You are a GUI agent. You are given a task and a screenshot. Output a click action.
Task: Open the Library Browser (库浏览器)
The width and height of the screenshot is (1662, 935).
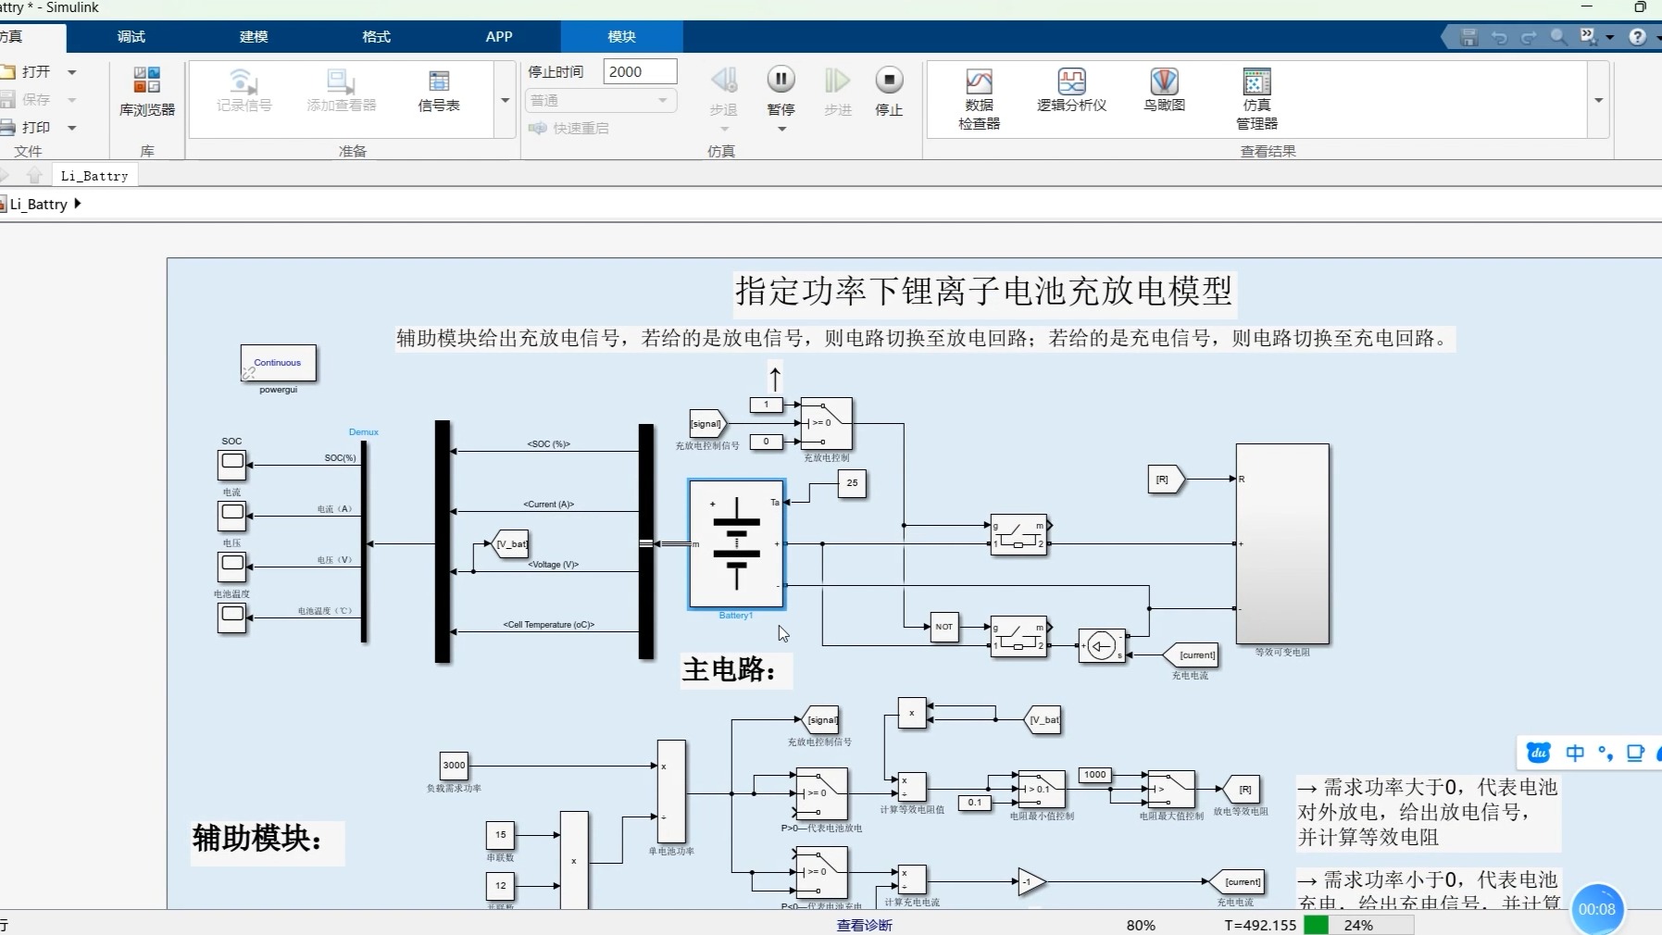click(145, 93)
